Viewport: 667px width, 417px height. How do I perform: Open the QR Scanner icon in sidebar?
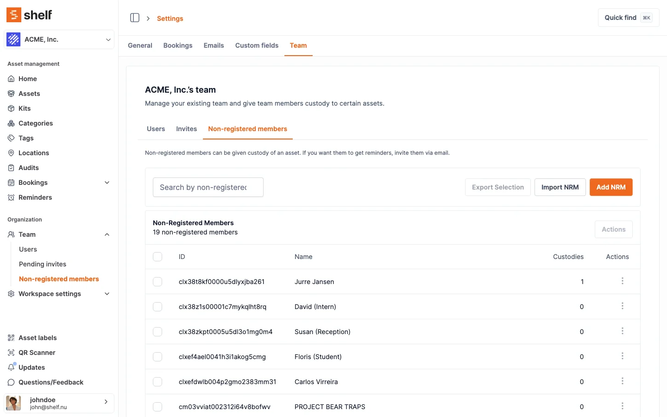(11, 353)
